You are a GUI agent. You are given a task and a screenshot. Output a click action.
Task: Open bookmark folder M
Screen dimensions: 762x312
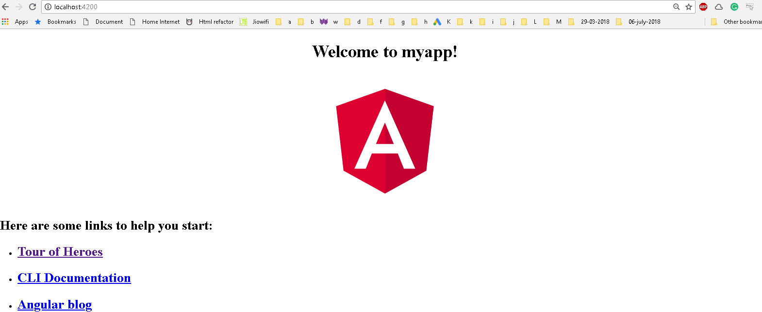552,22
